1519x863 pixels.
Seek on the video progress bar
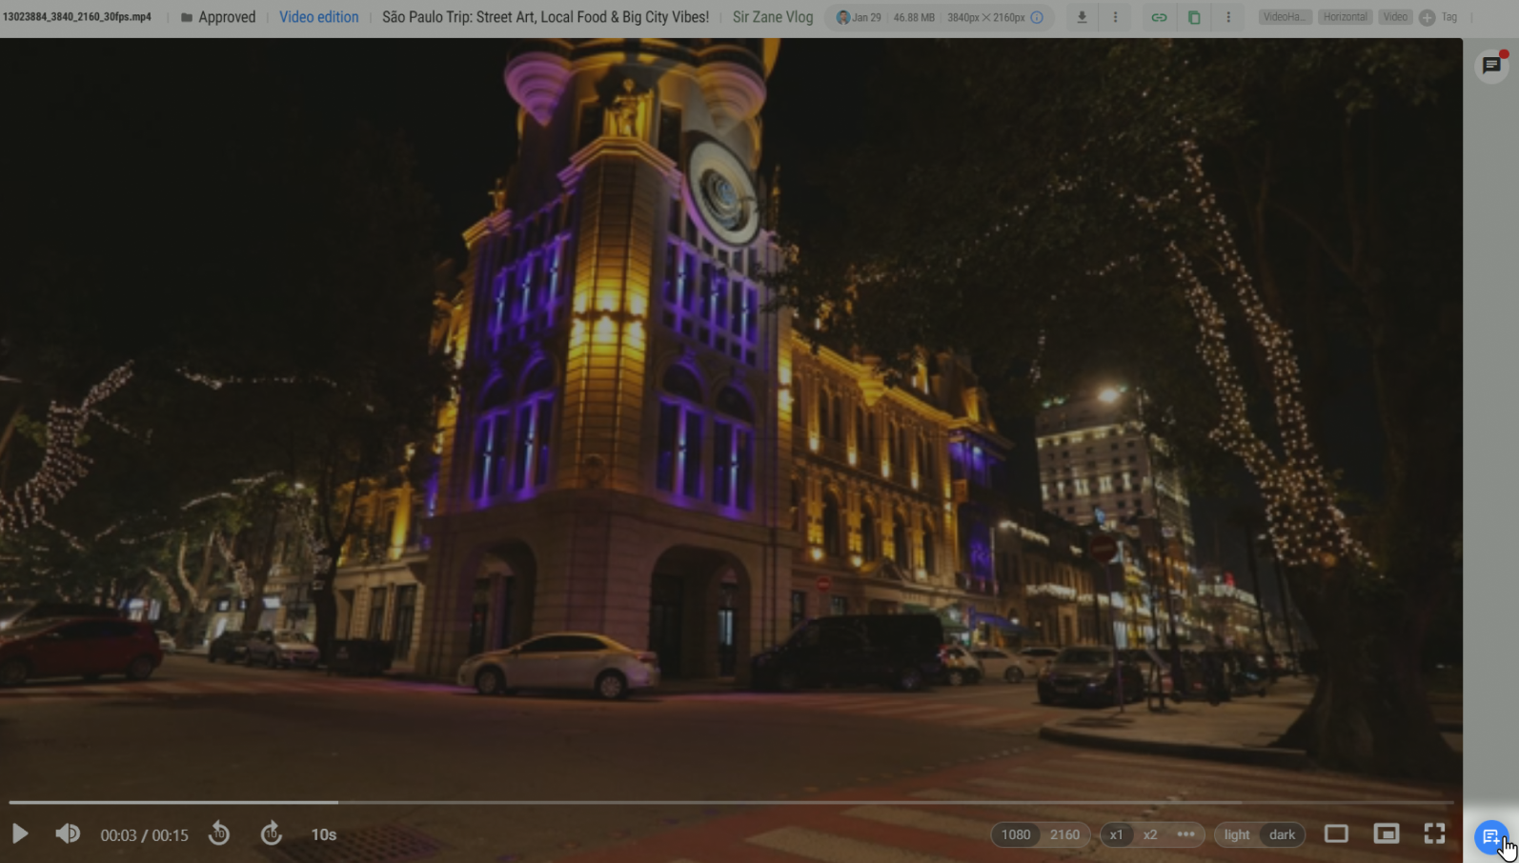724,803
